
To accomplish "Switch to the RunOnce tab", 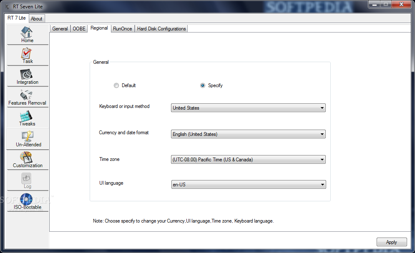I will coord(122,29).
